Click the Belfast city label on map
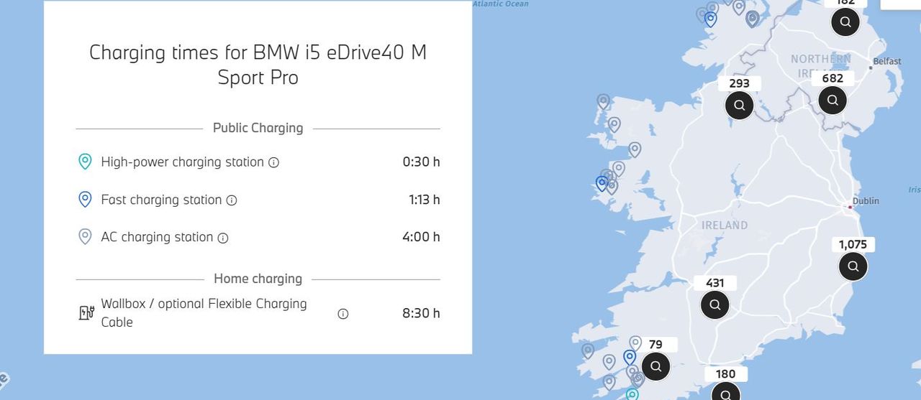This screenshot has height=400, width=921. coord(886,62)
